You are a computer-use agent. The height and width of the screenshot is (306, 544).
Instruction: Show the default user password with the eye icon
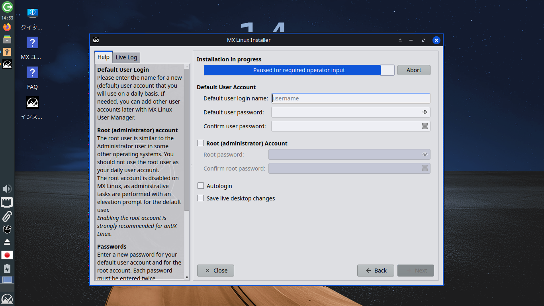tap(425, 112)
